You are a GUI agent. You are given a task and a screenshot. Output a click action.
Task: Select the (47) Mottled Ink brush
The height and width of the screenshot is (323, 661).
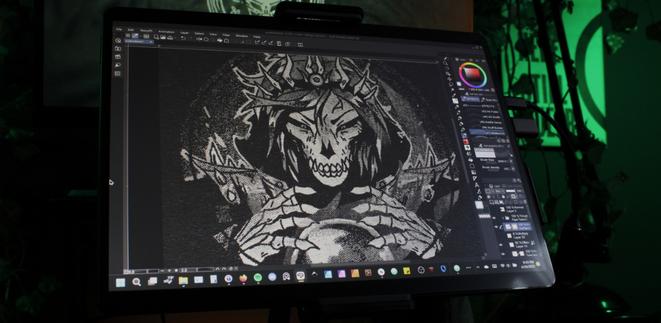pos(487,133)
